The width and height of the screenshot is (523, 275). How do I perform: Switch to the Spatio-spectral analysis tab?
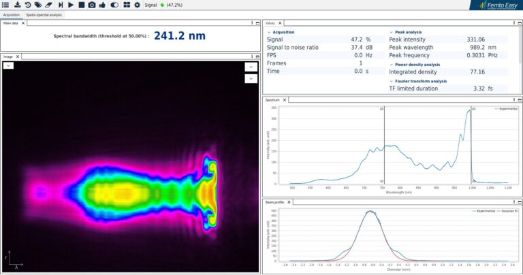click(x=44, y=14)
